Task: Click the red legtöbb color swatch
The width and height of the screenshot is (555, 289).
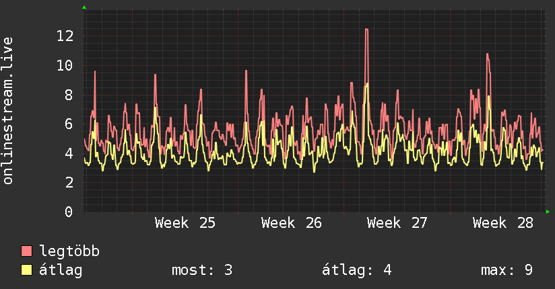Action: coord(26,251)
